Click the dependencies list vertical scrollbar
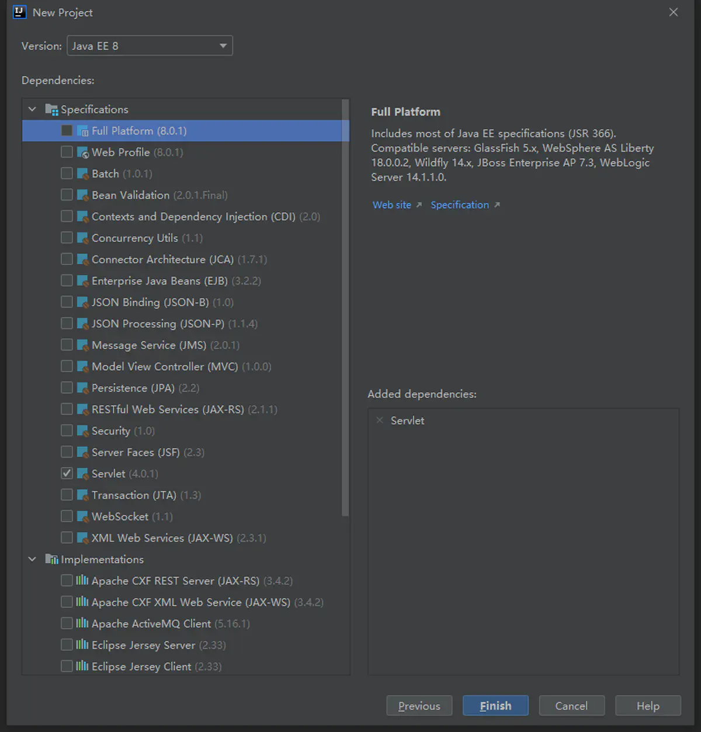The width and height of the screenshot is (701, 732). tap(345, 308)
